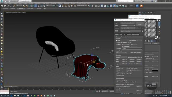Open the Windows Start menu
This screenshot has width=172, height=97.
2,96
